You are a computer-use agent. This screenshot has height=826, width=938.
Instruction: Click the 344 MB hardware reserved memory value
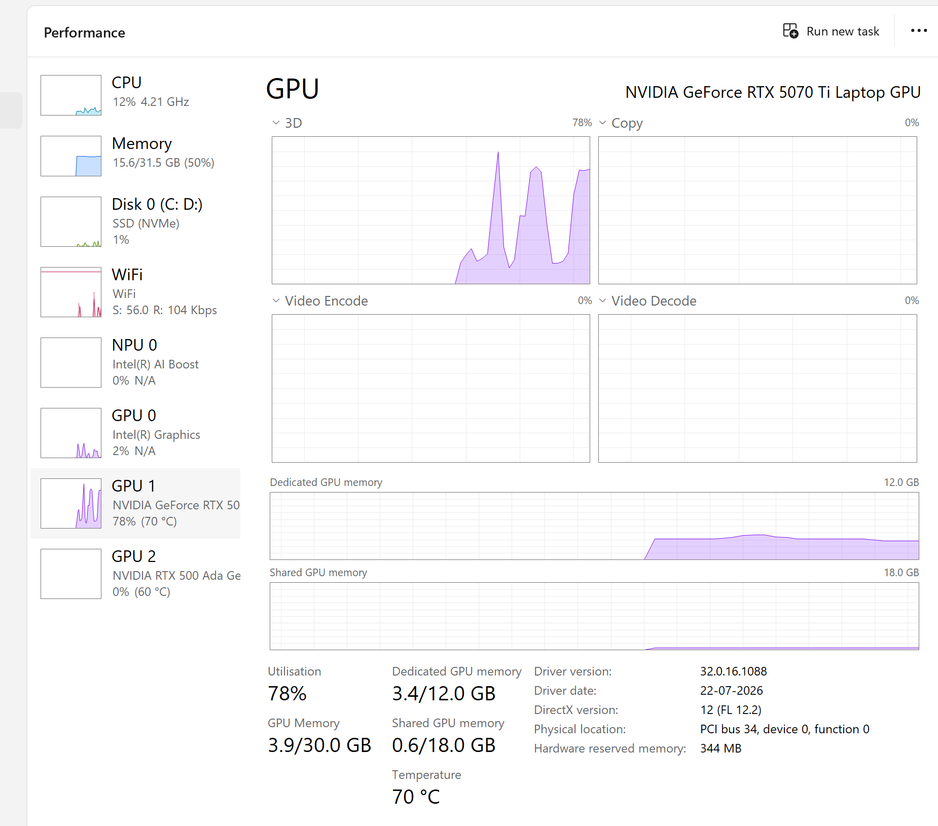[x=720, y=748]
